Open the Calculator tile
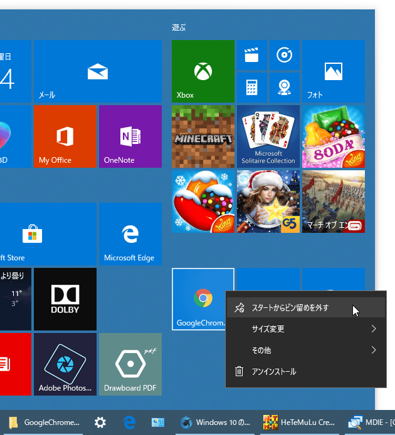 [x=252, y=88]
